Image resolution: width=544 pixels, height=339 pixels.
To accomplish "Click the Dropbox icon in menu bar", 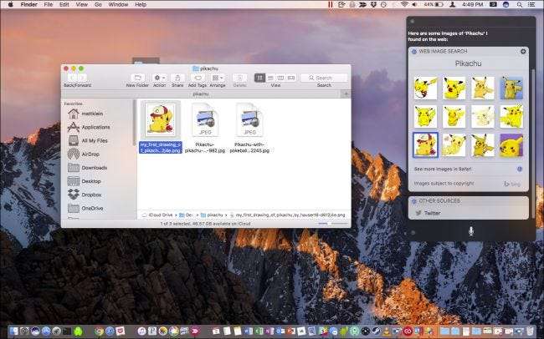I will (x=373, y=4).
